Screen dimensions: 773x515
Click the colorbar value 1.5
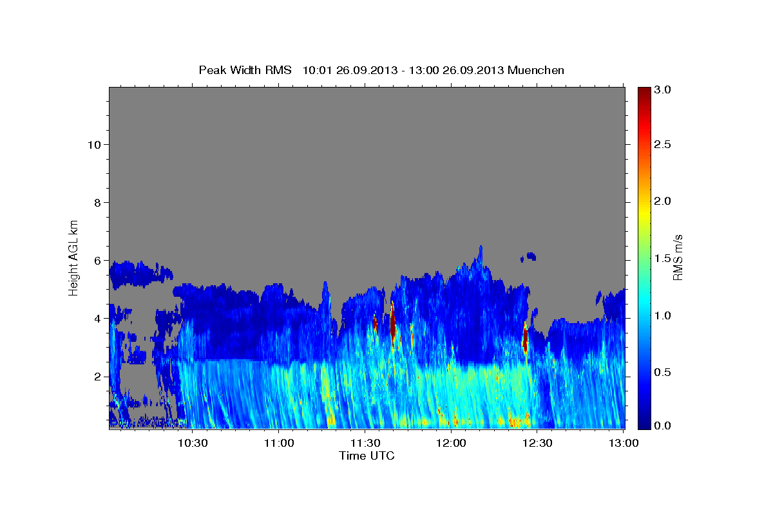[663, 258]
